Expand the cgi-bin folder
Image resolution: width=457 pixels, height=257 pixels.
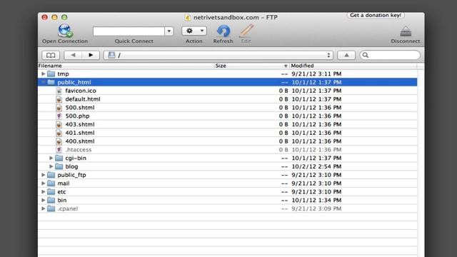[51, 158]
